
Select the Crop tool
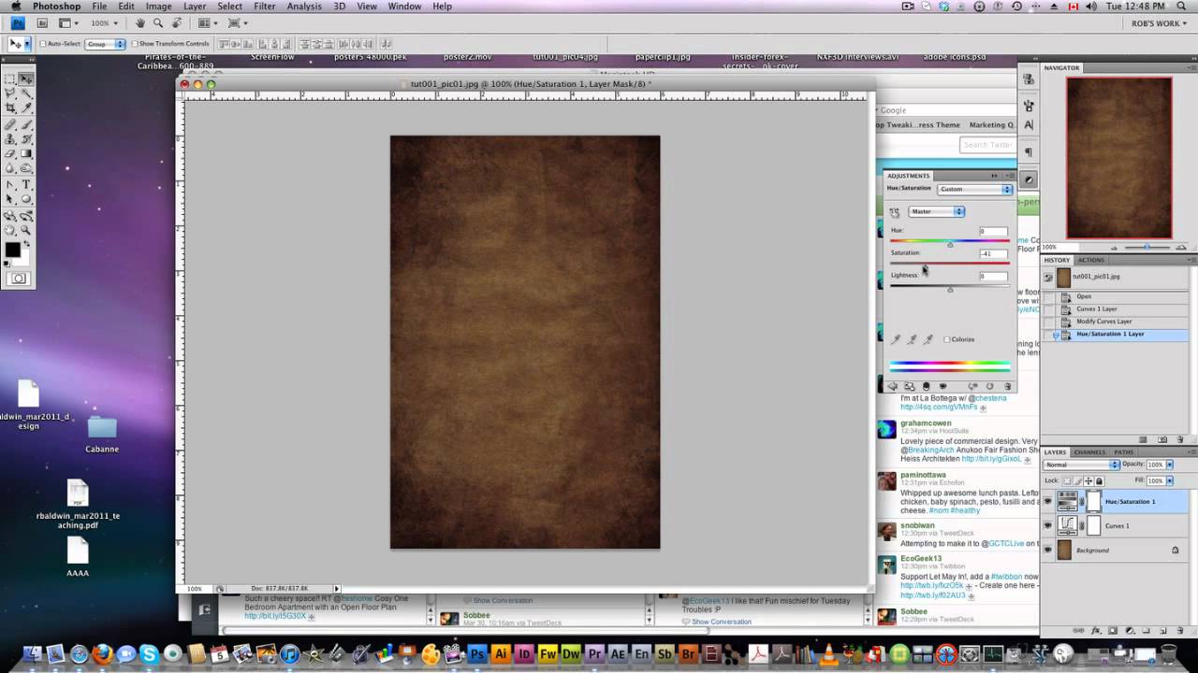click(x=10, y=109)
